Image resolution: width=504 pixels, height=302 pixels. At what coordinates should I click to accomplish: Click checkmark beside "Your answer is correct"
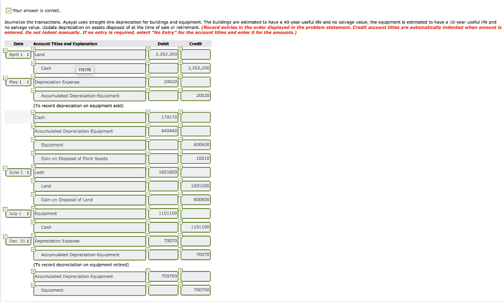pyautogui.click(x=7, y=10)
